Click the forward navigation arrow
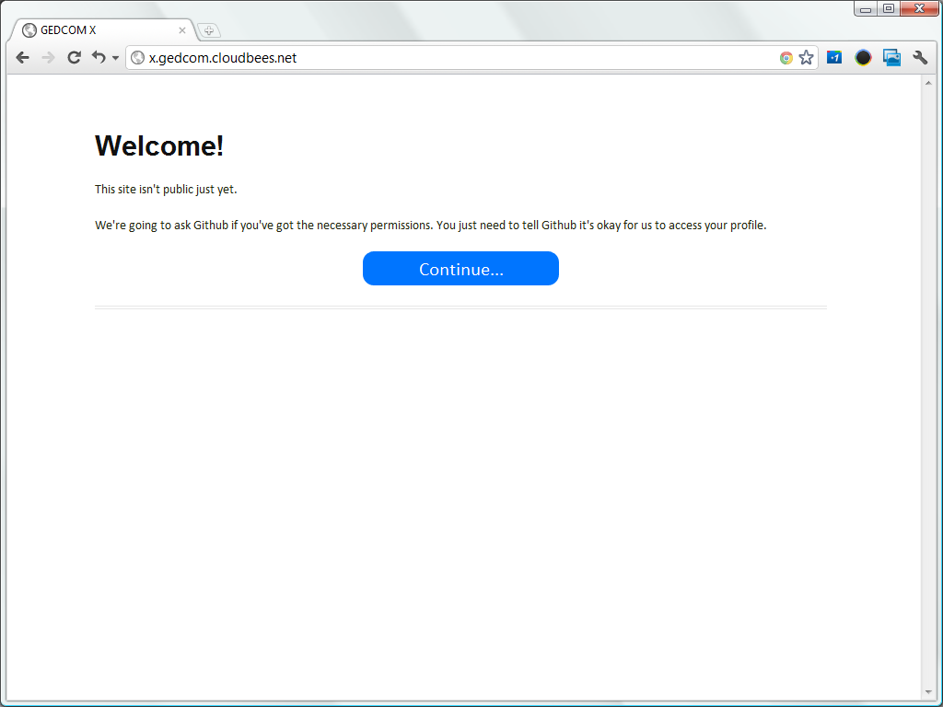Screen dimensions: 943x707 point(48,58)
